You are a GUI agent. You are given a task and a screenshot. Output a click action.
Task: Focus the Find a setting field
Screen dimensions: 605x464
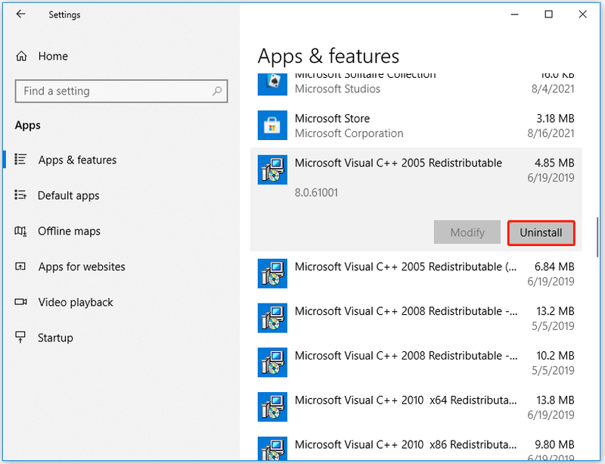[x=121, y=91]
